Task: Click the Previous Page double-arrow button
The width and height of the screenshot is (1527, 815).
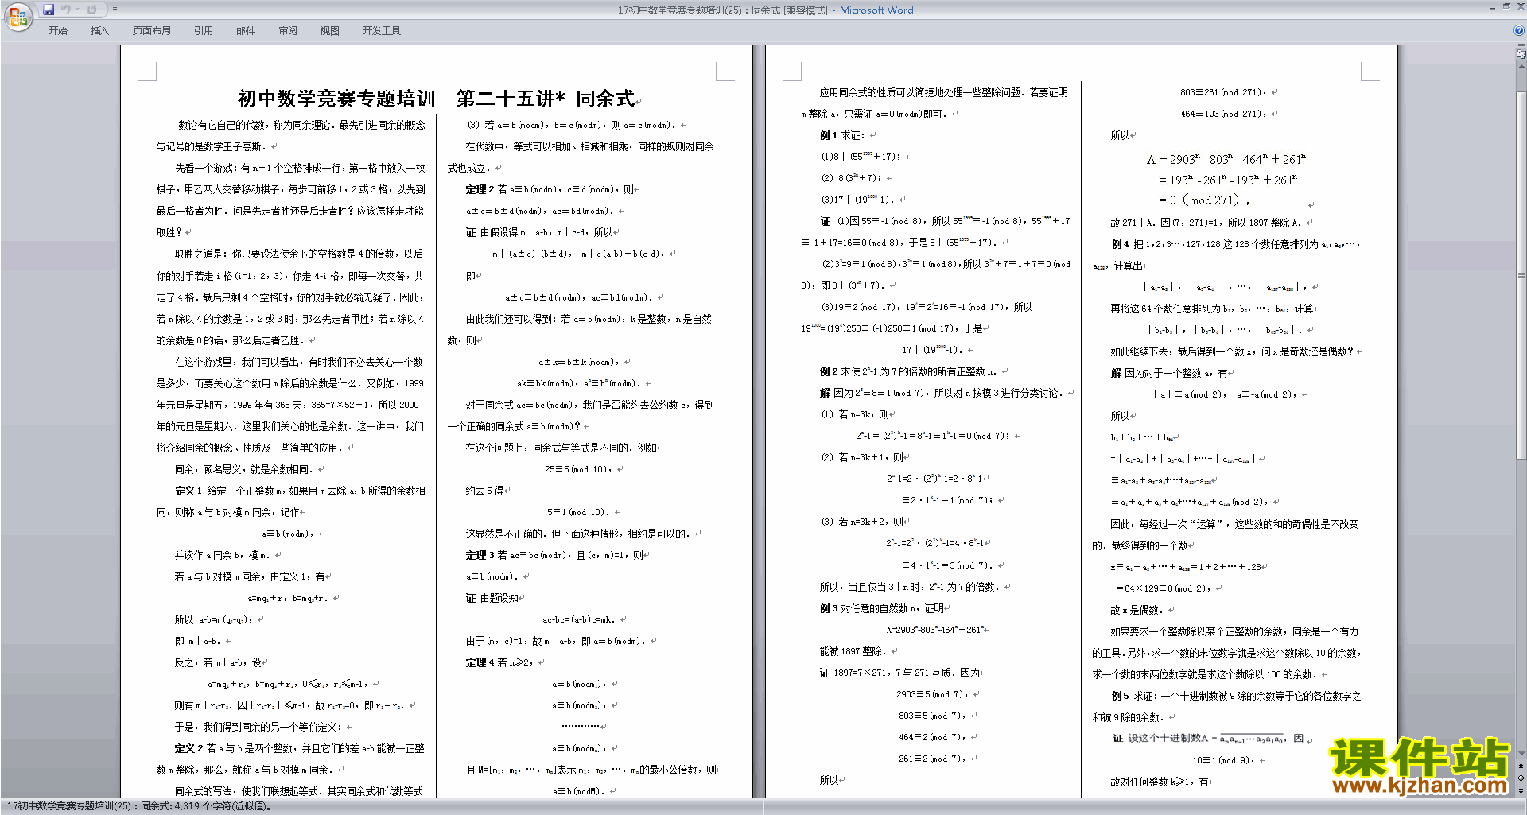Action: coord(1521,766)
